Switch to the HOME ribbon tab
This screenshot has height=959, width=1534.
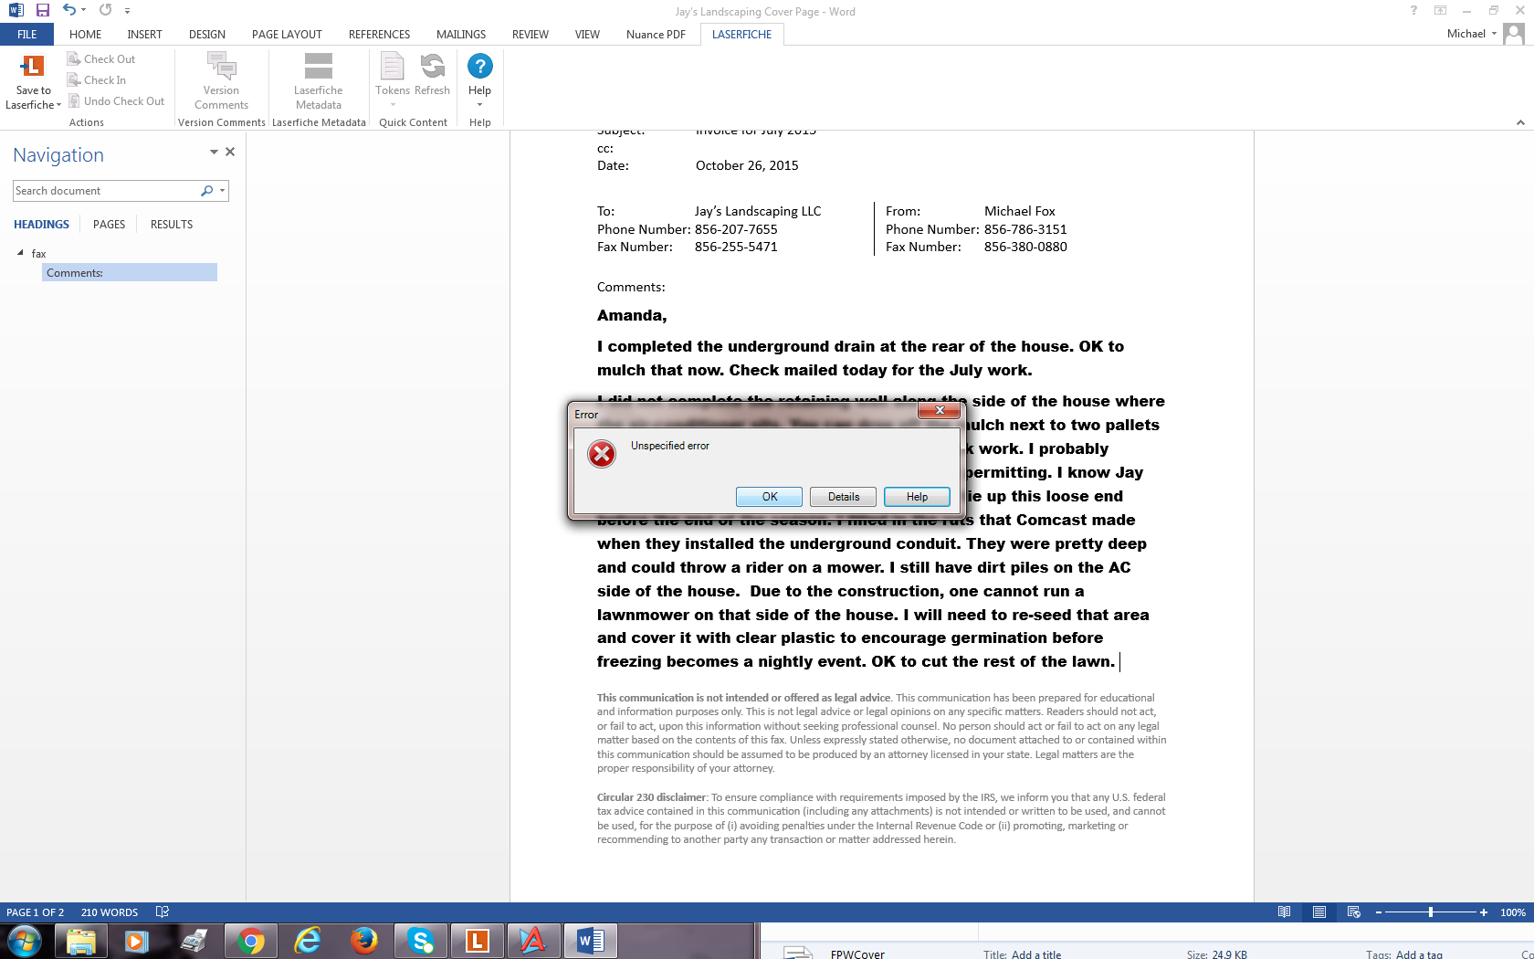(x=85, y=34)
